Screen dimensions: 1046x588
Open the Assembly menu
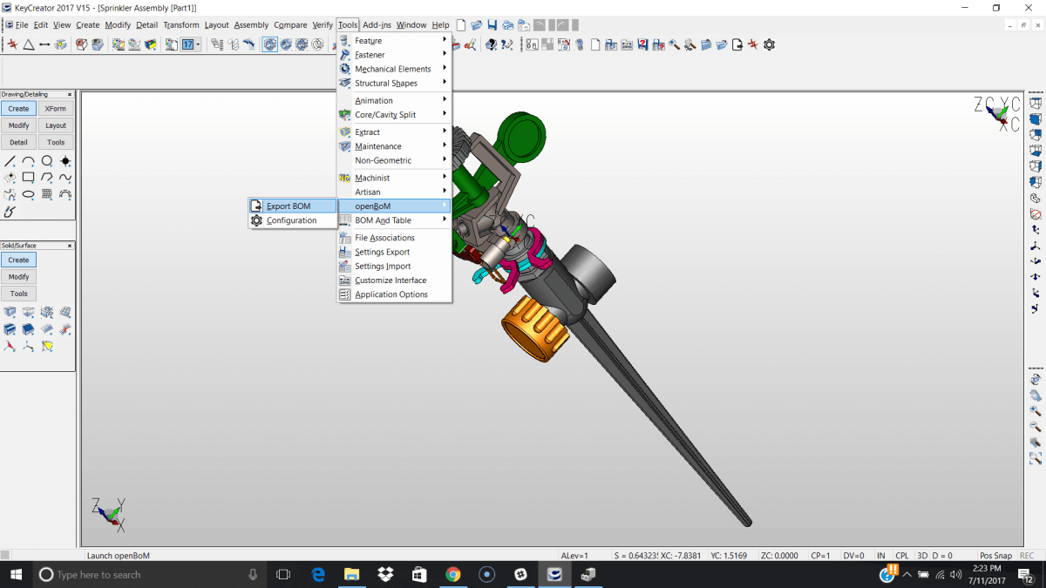251,25
